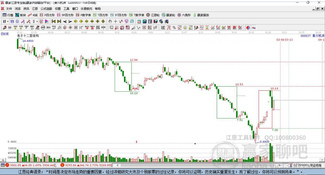Viewport: 325px width, 175px height.
Task: Open the yin-yang circle icon
Action: (x=248, y=28)
